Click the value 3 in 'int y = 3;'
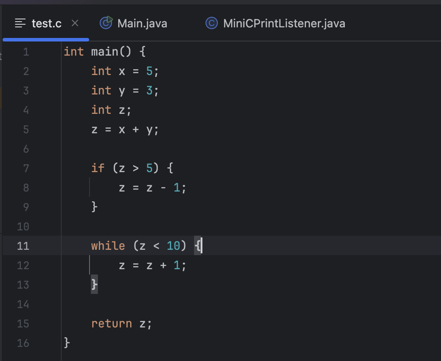Screen dimensions: 441x361 [x=149, y=90]
